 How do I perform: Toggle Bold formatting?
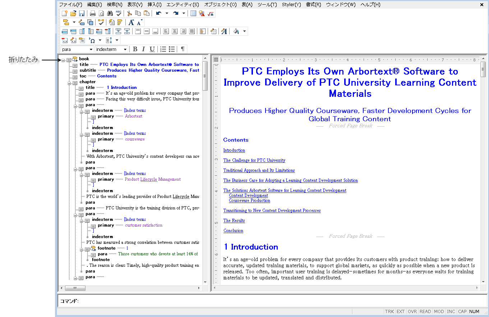point(135,49)
